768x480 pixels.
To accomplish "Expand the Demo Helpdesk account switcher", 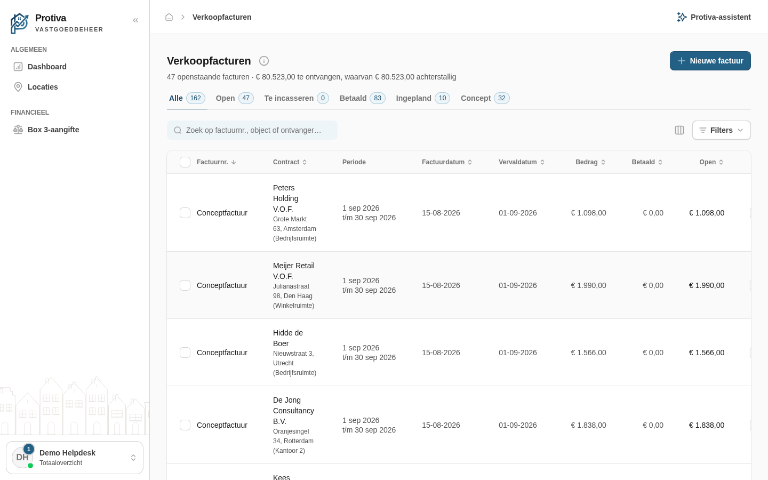I will click(x=75, y=458).
